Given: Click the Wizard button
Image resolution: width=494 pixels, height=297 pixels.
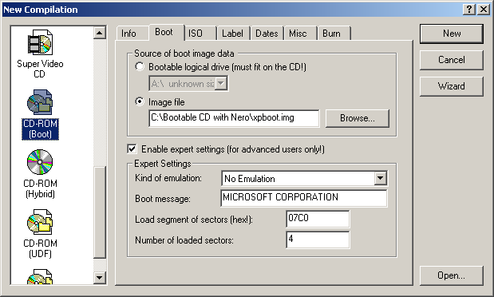Looking at the screenshot, I should tap(451, 86).
